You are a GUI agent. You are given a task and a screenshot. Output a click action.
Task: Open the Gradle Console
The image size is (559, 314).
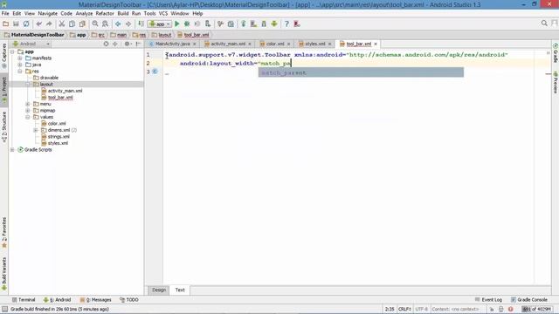click(x=528, y=300)
